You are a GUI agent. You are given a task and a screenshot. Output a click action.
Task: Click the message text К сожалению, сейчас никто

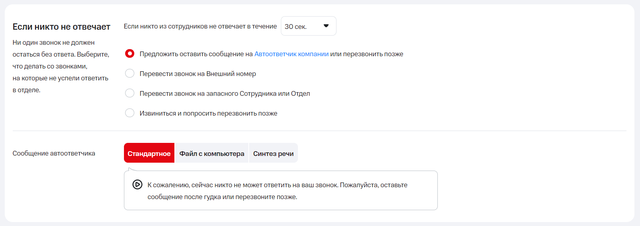tap(277, 185)
